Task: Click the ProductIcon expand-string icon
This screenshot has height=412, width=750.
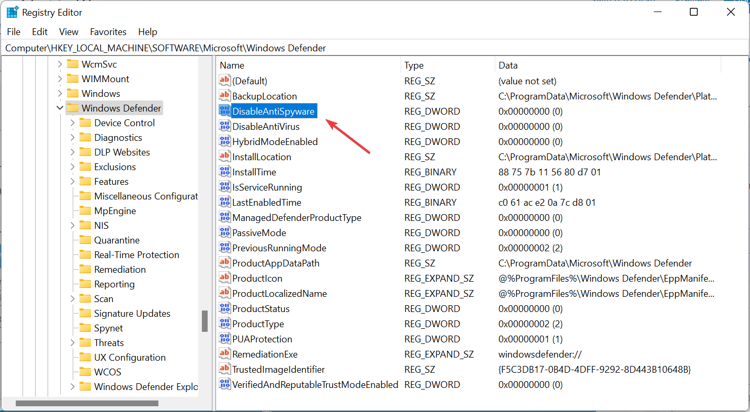Action: [x=224, y=278]
